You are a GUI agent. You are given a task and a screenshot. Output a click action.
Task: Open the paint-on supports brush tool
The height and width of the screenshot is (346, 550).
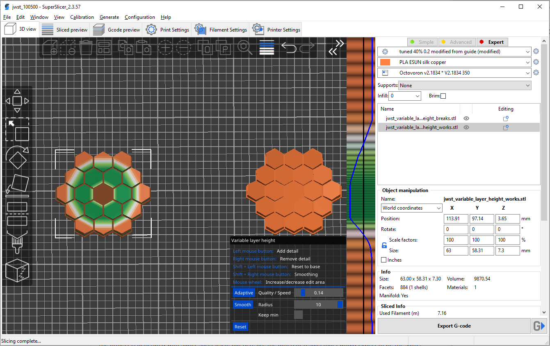17,242
